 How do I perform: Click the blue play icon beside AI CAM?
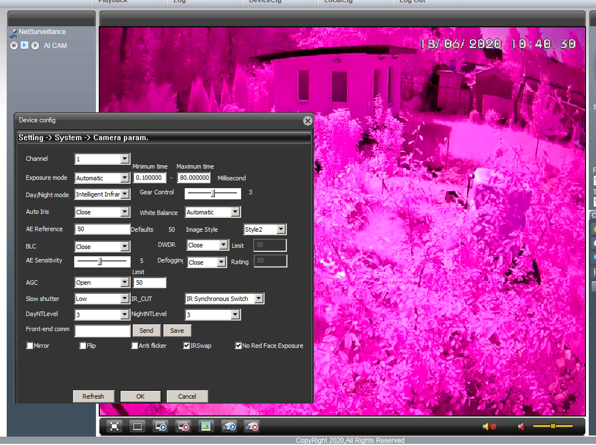(25, 45)
